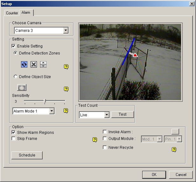Toggle the Enable Setting checkbox

tap(13, 46)
